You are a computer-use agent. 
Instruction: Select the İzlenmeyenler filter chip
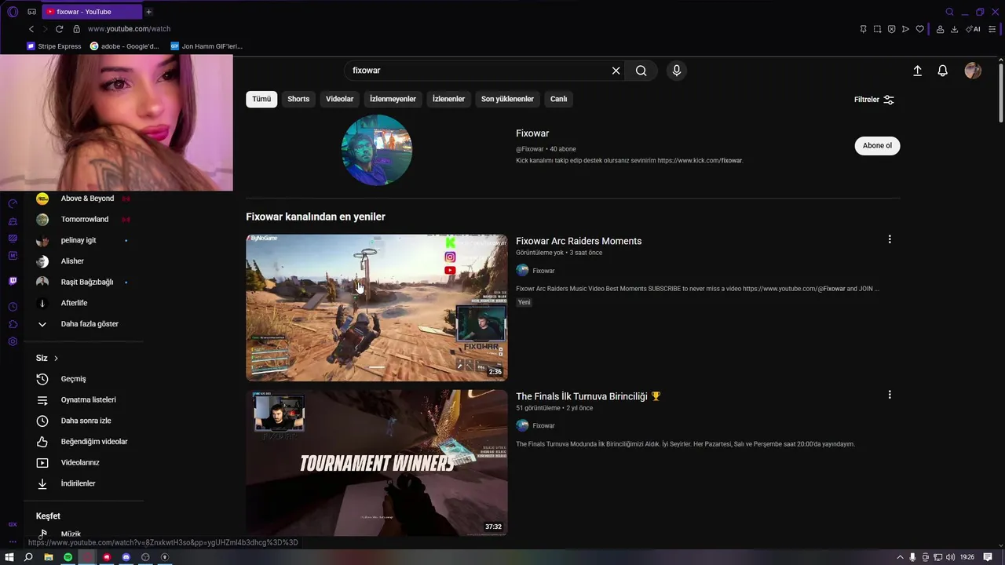pos(393,99)
